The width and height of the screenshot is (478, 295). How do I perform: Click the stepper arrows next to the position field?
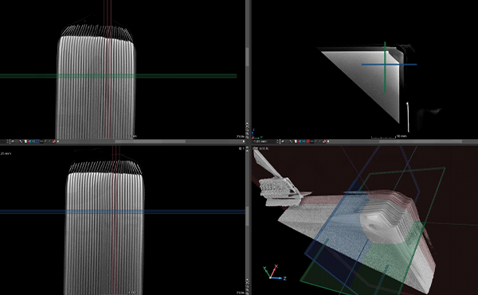pos(278,142)
